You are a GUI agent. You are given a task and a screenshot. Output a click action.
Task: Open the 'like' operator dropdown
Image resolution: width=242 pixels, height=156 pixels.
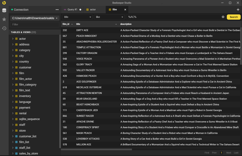click(x=109, y=17)
